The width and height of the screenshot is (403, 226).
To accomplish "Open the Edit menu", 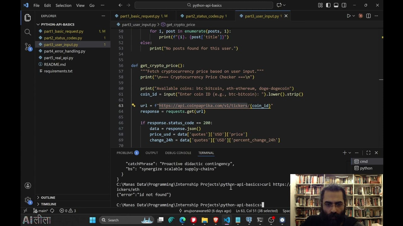I will coord(48,5).
